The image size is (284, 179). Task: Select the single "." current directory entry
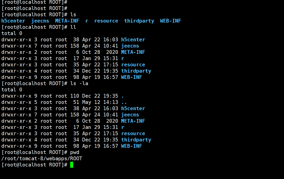click(x=123, y=96)
